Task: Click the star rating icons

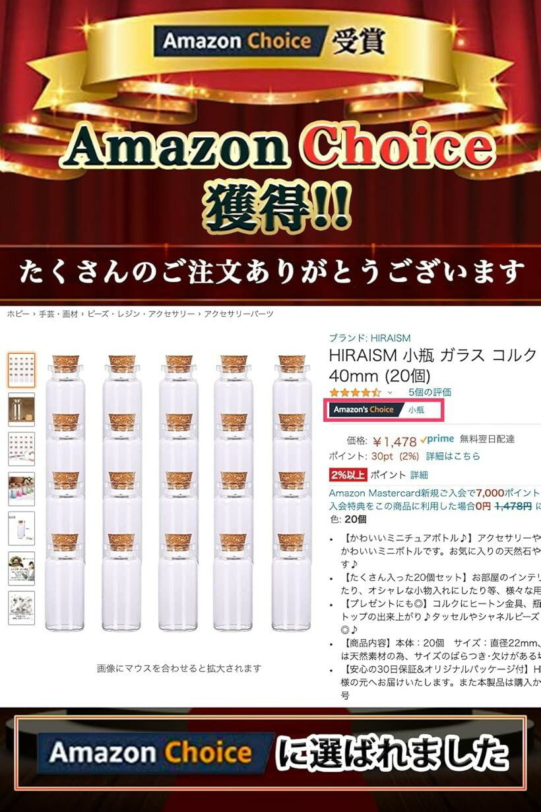Action: (355, 393)
